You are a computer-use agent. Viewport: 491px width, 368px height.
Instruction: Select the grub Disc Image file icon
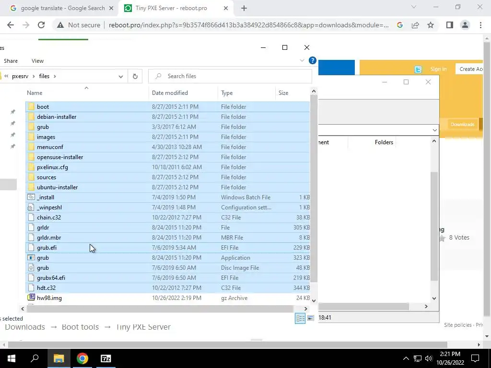31,267
